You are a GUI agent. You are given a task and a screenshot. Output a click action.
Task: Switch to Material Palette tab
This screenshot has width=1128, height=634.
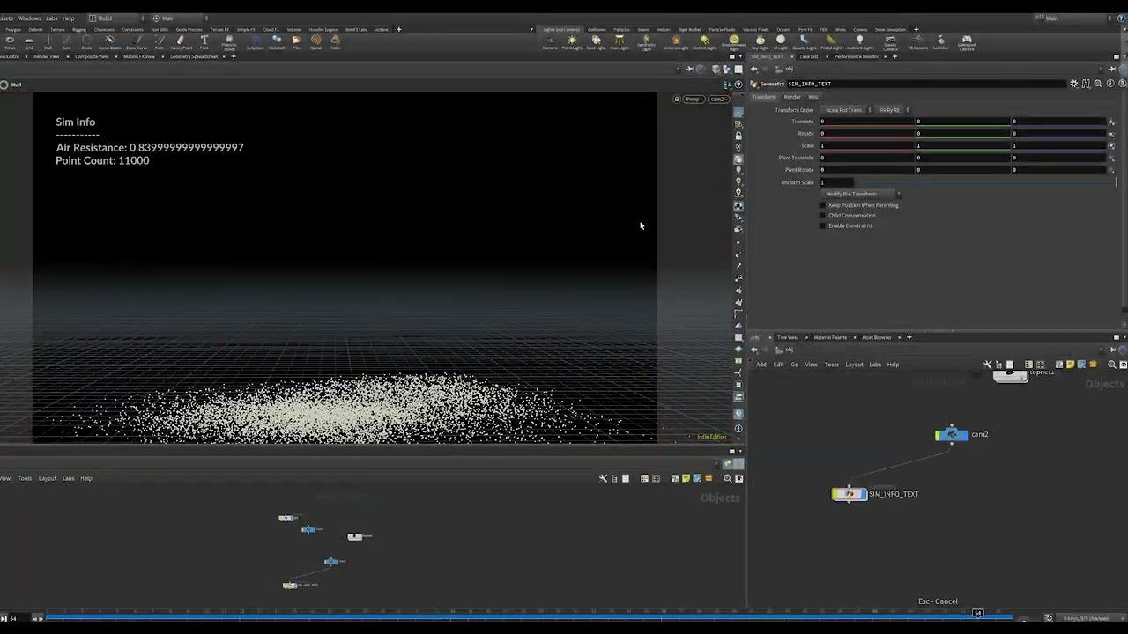830,337
